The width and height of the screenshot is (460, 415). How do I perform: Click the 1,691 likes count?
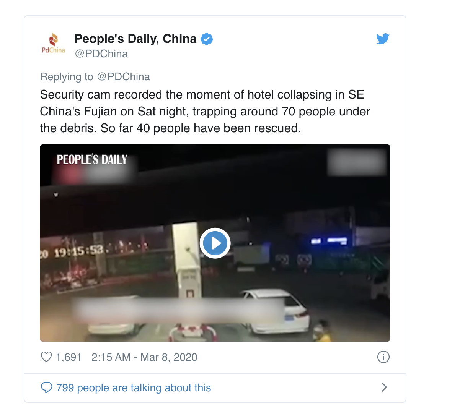point(69,357)
